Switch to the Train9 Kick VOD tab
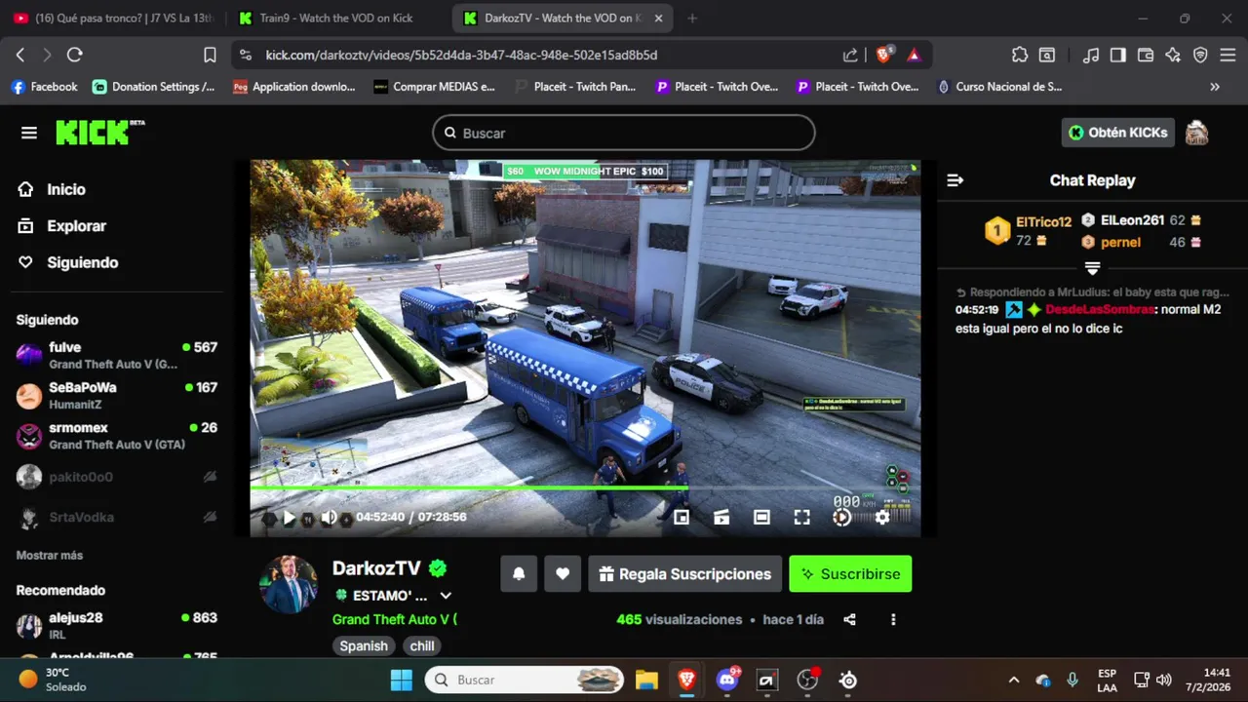1248x702 pixels. coord(336,19)
